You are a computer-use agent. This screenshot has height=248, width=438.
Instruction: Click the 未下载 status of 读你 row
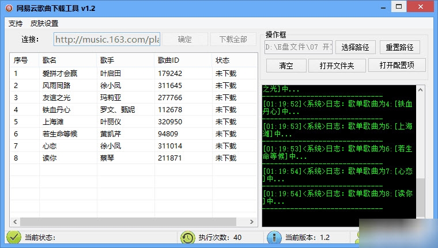click(226, 158)
